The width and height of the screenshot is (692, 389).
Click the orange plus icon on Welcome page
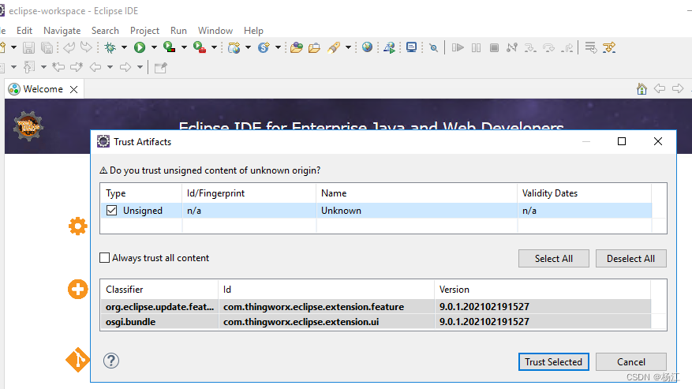(x=77, y=290)
